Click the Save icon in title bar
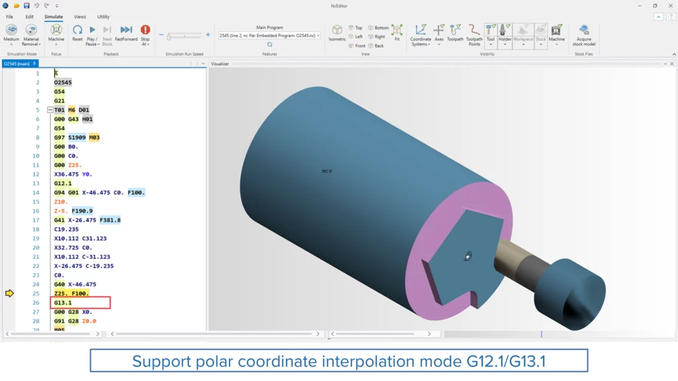Image resolution: width=678 pixels, height=381 pixels. 26,5
